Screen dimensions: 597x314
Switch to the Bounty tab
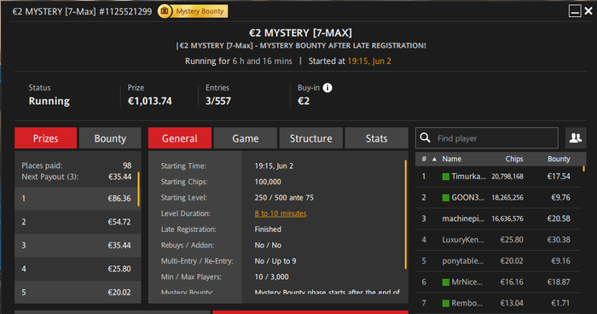coord(110,138)
